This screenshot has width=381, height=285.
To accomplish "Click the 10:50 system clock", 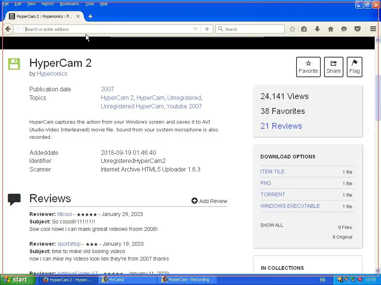I will 371,280.
